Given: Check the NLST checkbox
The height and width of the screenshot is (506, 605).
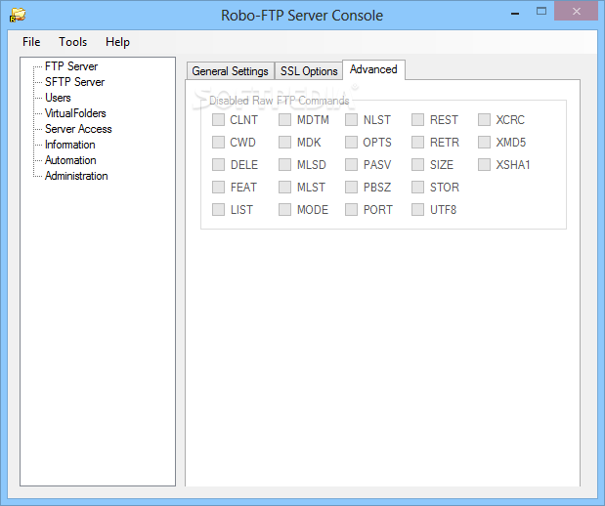Looking at the screenshot, I should [351, 119].
